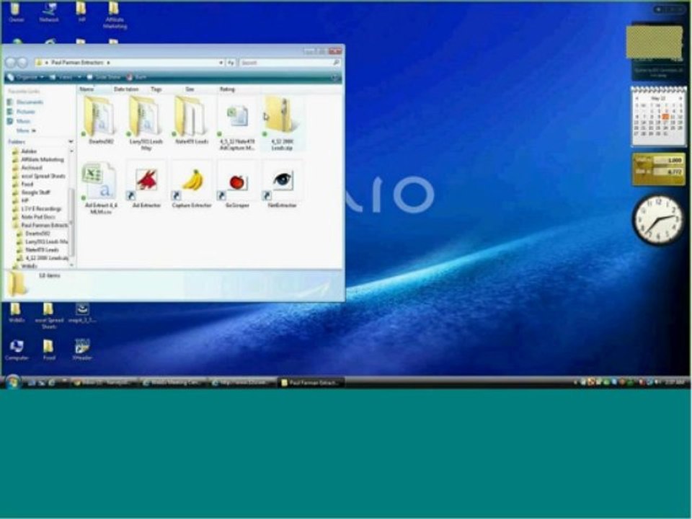The width and height of the screenshot is (692, 519).
Task: Switch to Paul Farman Extractors taskbar button
Action: pos(310,383)
